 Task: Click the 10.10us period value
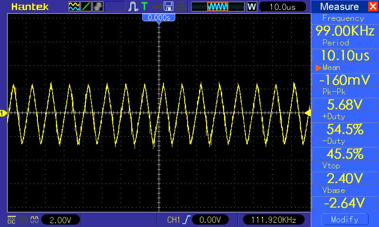(345, 55)
